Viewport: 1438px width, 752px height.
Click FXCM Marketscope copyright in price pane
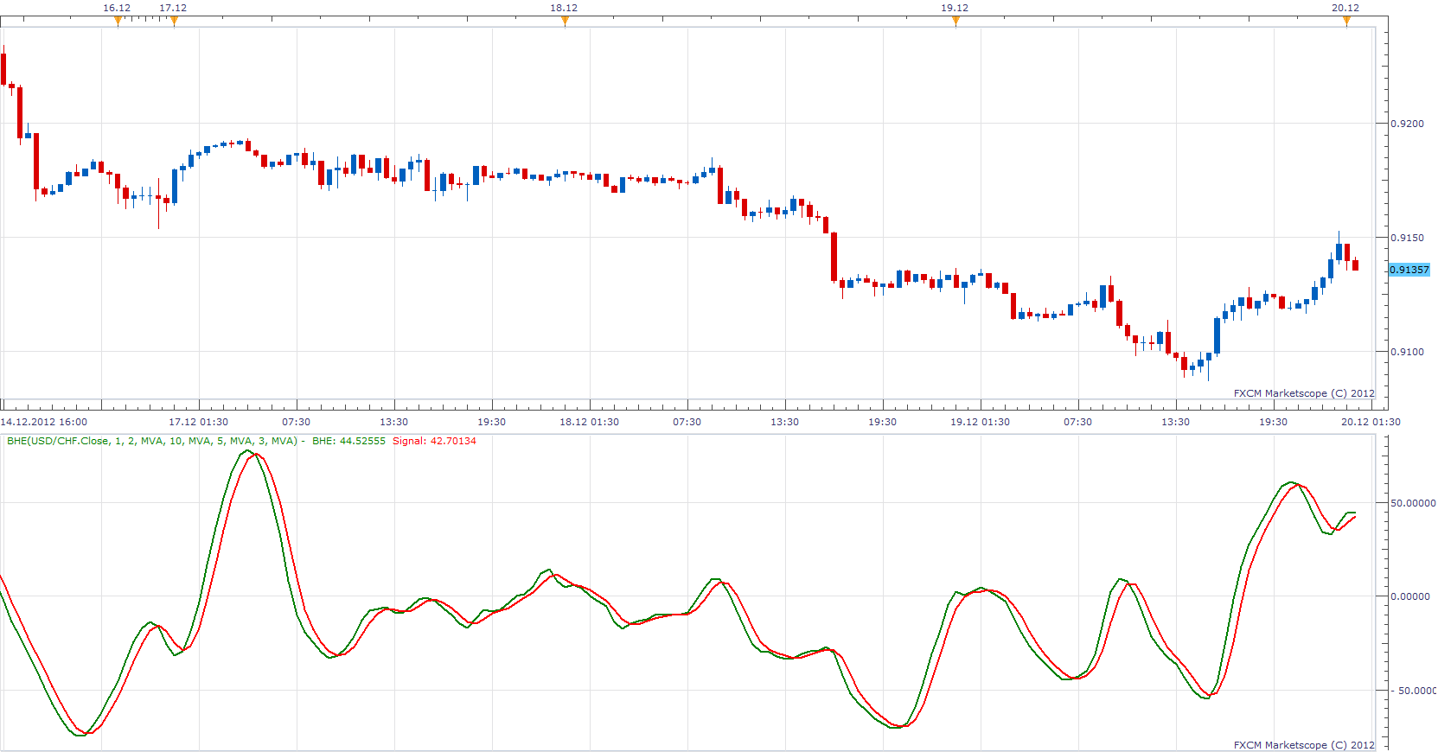click(1304, 393)
